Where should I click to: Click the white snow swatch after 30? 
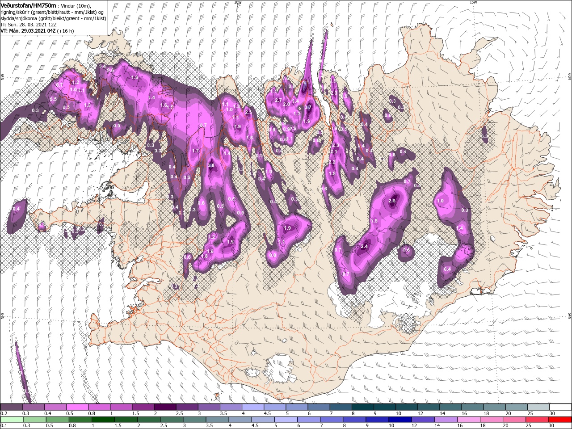pos(560,407)
